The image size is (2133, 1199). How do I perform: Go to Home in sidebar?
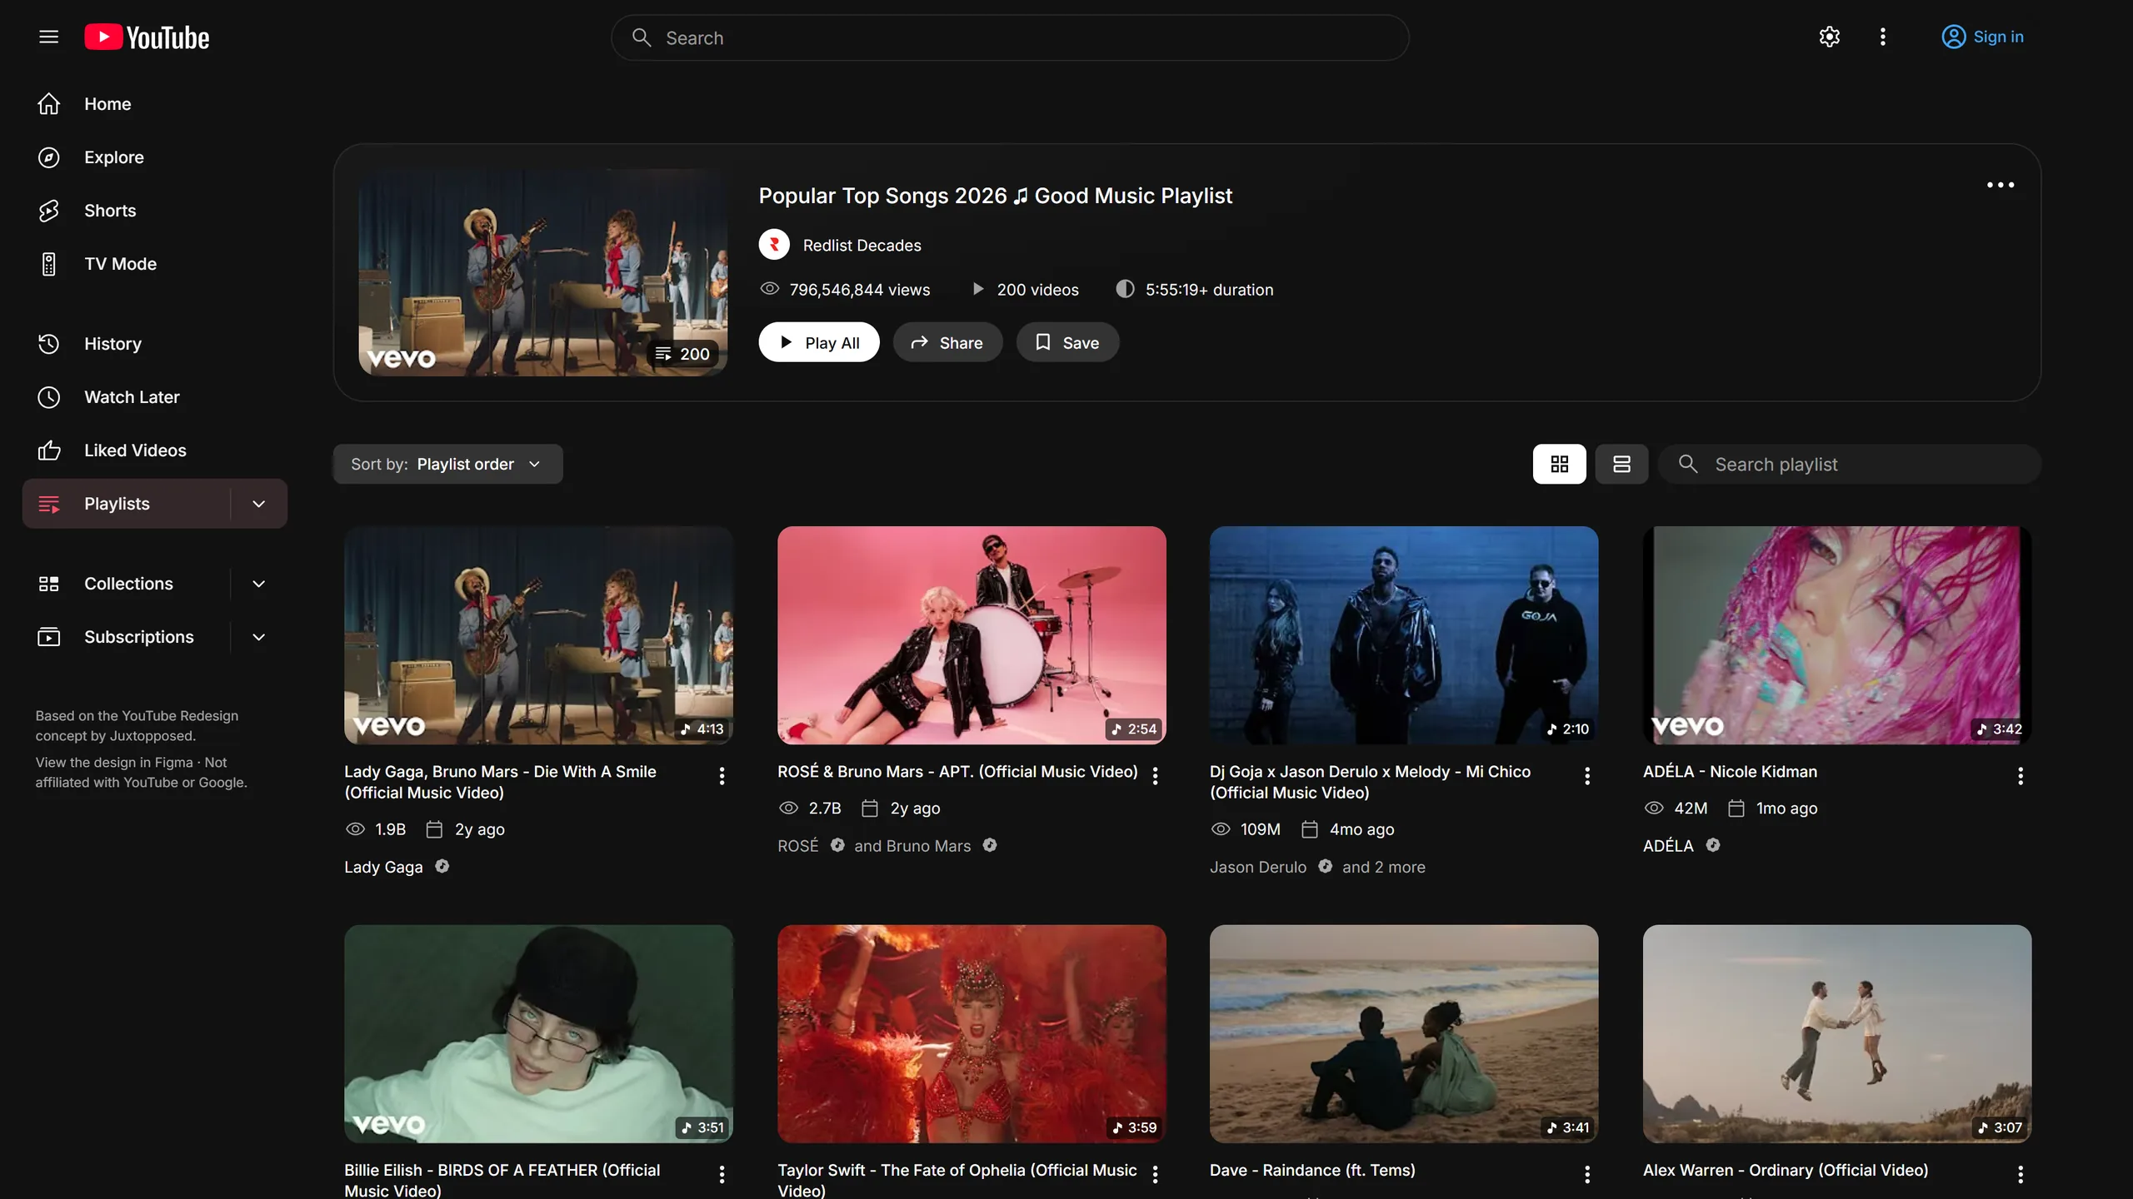tap(155, 104)
